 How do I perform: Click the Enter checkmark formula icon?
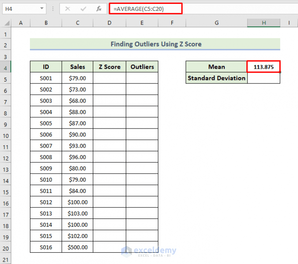coord(83,9)
